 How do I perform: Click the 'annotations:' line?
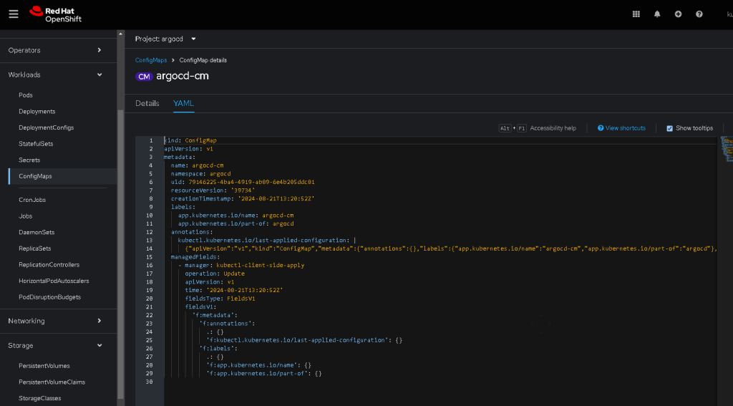tap(192, 232)
